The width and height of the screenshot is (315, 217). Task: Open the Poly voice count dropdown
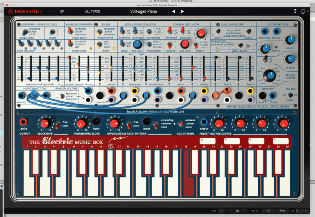222,211
